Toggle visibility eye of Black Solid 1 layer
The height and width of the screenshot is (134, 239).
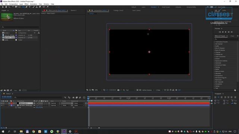point(1,103)
